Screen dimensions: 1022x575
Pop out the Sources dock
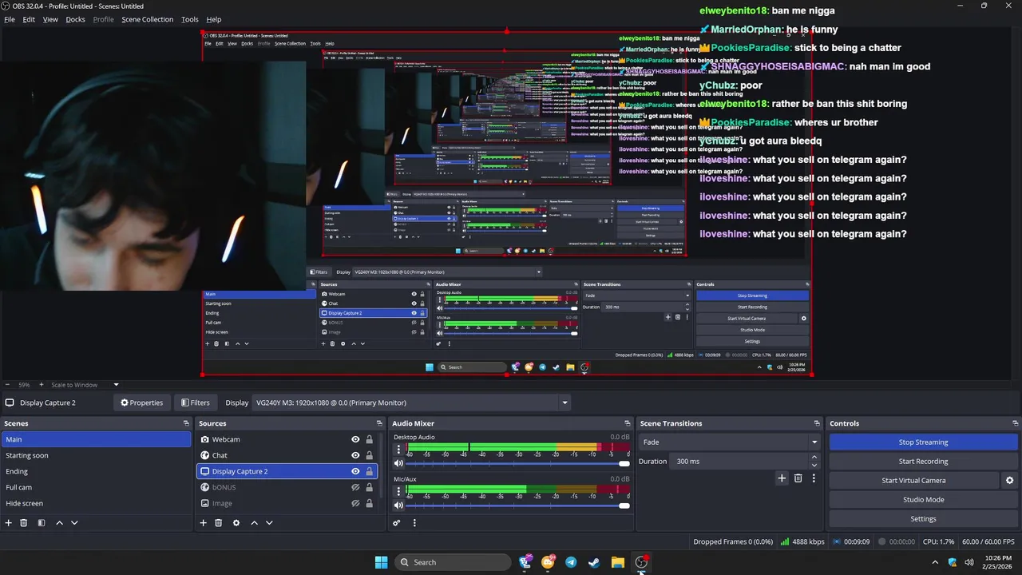click(379, 423)
